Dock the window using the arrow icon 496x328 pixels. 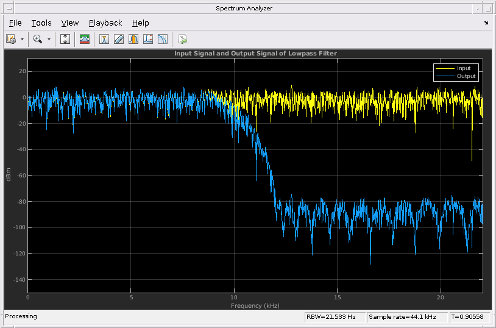(486, 23)
